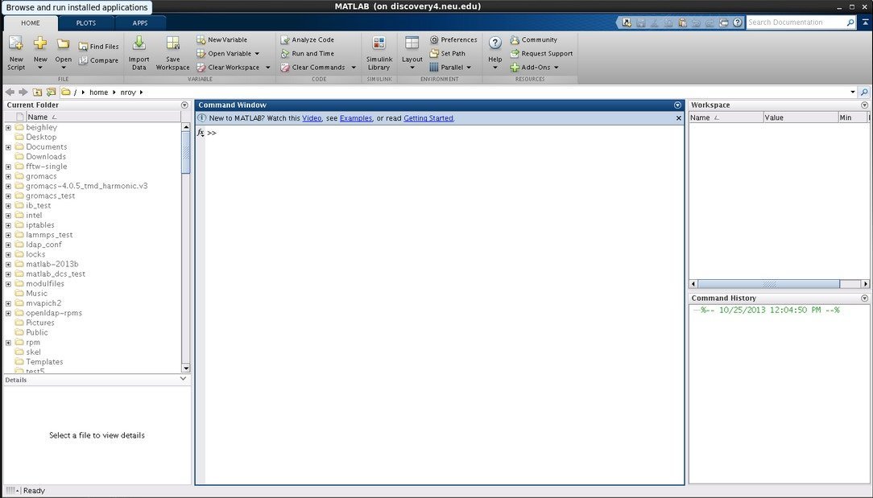Viewport: 873px width, 498px height.
Task: Open the Examples link
Action: [356, 118]
